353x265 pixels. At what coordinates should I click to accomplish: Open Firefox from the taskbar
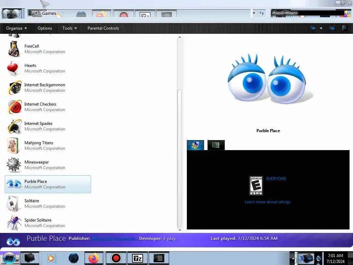click(x=94, y=258)
